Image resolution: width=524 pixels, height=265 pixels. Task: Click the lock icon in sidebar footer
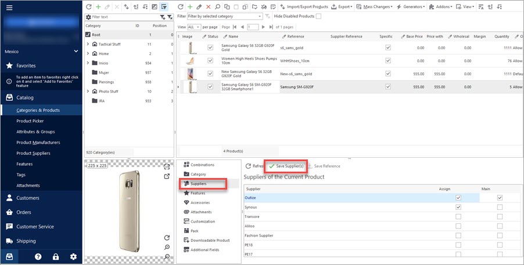[x=55, y=257]
